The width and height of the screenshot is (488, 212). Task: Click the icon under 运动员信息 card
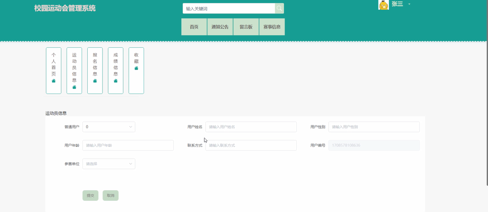(x=74, y=87)
